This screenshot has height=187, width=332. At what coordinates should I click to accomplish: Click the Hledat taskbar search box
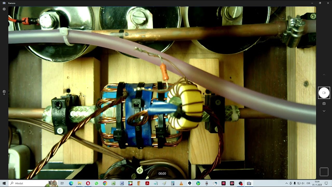click(x=33, y=183)
